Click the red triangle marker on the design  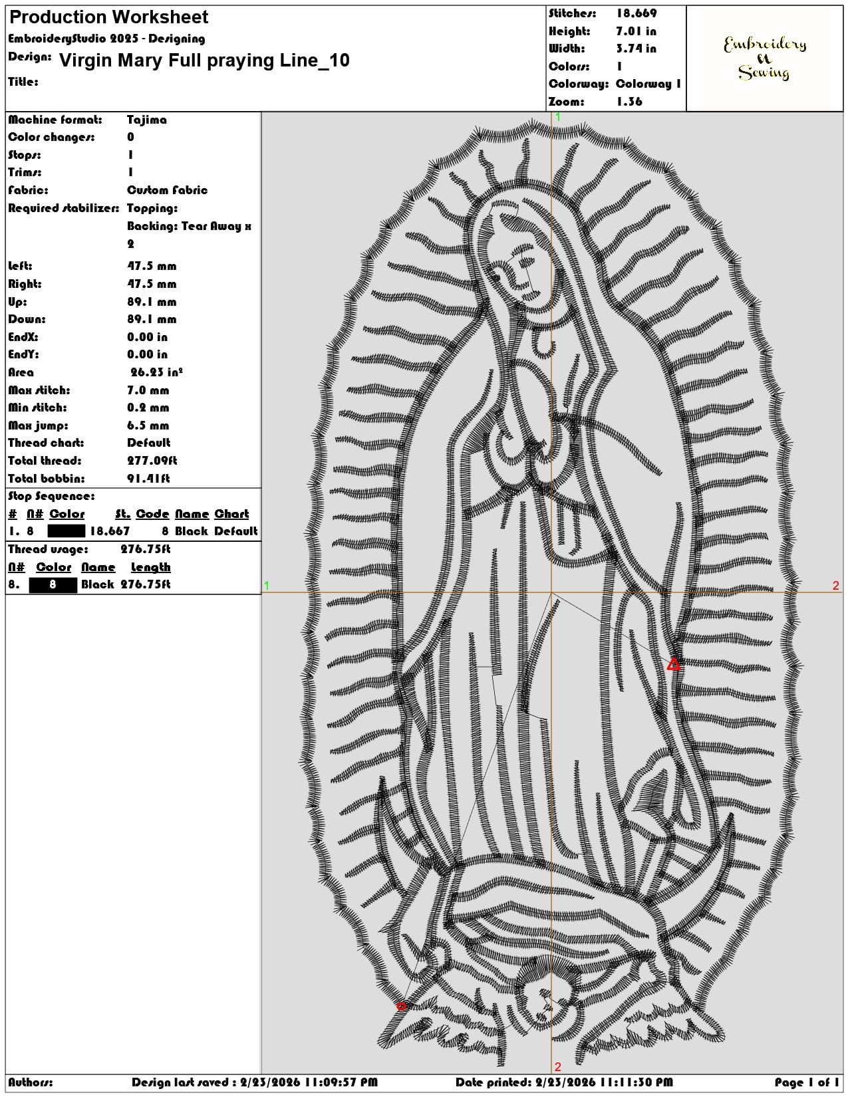(x=674, y=664)
